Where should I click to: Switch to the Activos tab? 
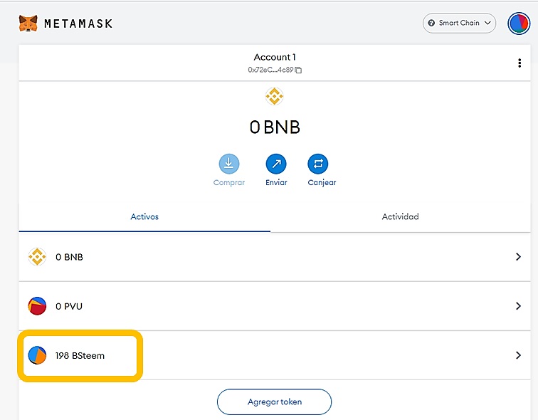point(144,217)
